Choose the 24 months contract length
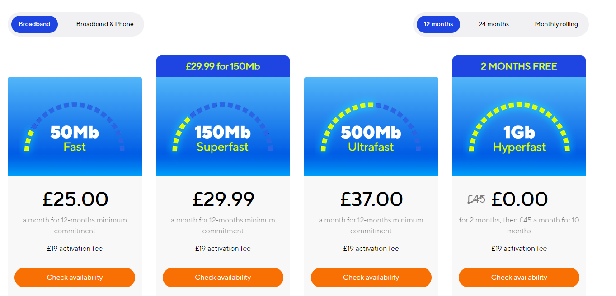Screen dimensions: 616x296 [x=494, y=24]
